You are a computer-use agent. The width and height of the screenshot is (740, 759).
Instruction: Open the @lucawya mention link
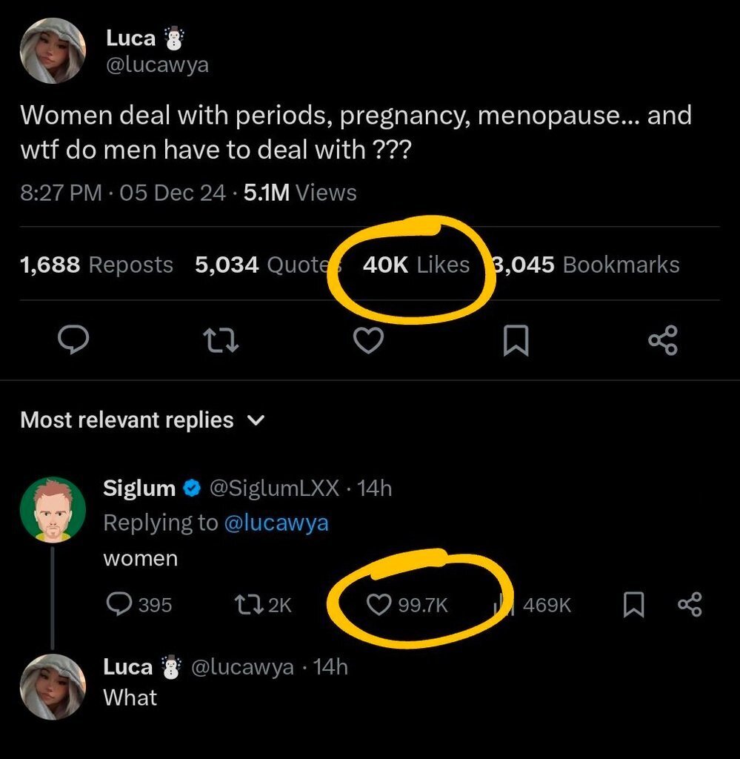pos(275,523)
